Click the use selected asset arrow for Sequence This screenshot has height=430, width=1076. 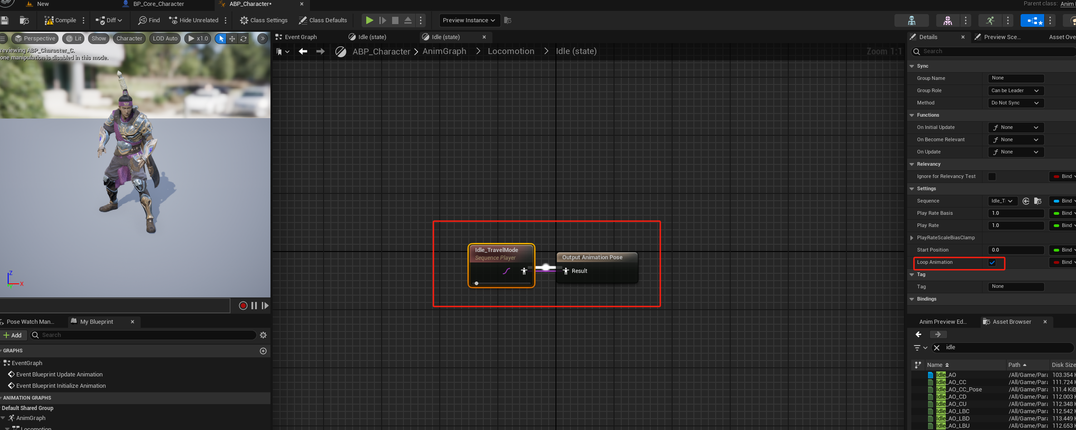pos(1026,201)
